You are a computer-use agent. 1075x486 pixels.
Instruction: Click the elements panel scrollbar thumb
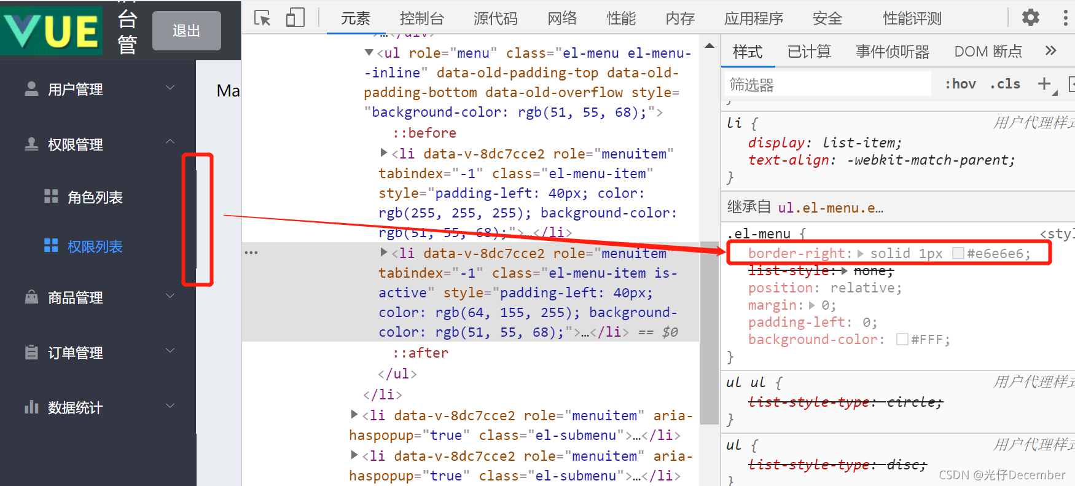click(x=709, y=332)
